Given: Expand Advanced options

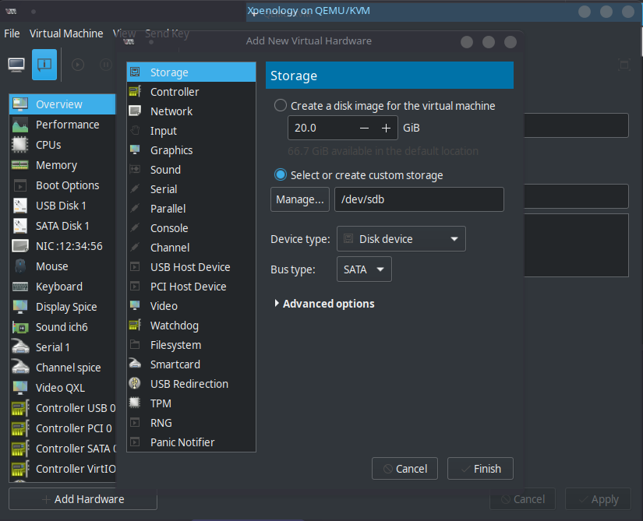Looking at the screenshot, I should coord(324,304).
